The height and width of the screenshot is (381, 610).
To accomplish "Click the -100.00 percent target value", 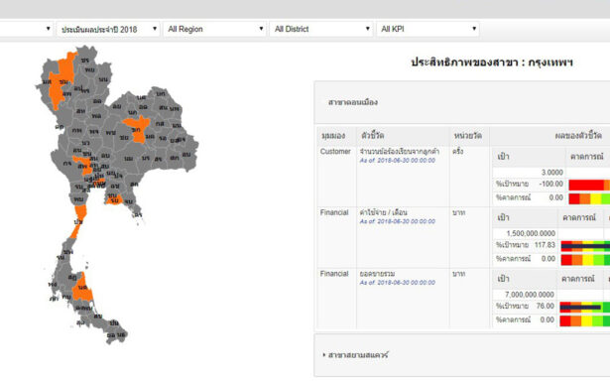I will (x=550, y=185).
